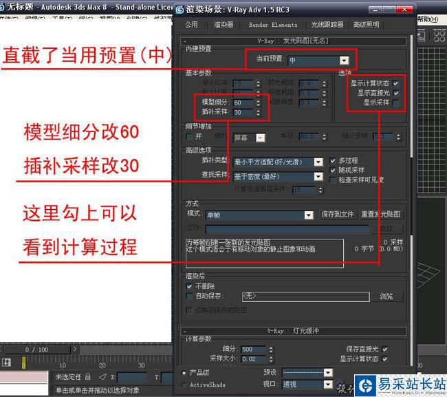Switch to the 渲染器 tab
Viewport: 447px width, 397px height.
[223, 25]
